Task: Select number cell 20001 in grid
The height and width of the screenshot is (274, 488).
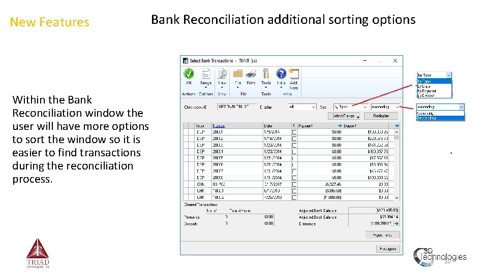Action: [x=237, y=132]
